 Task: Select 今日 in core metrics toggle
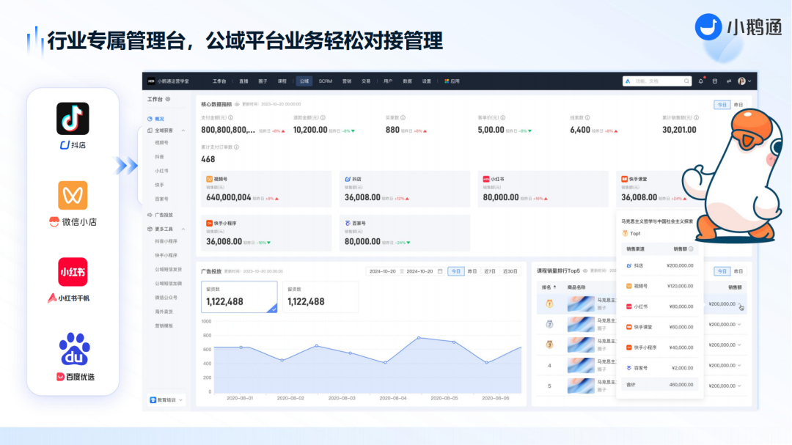click(x=722, y=105)
